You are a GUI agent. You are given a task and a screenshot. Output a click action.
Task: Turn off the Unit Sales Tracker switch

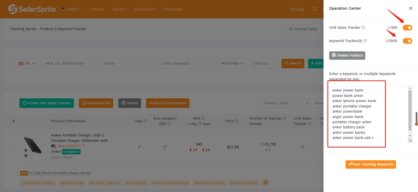[x=408, y=28]
